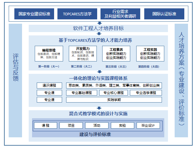Select the 项目 box
196x148 pixels.
71,125
